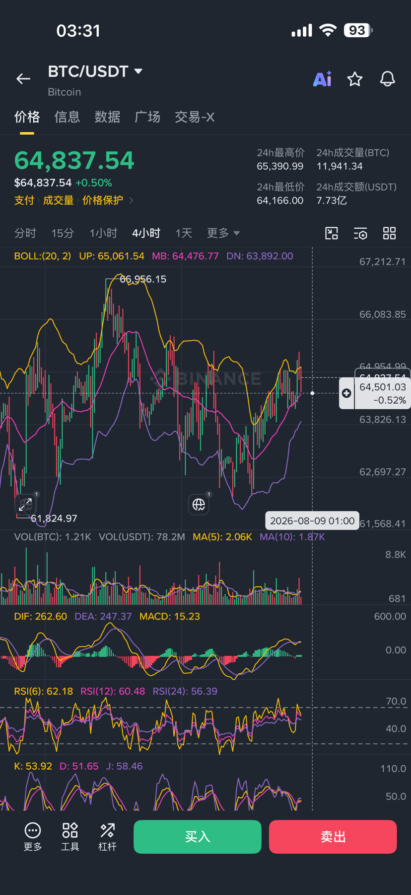
Task: Tap the 64,837.54 main price
Action: 74,160
